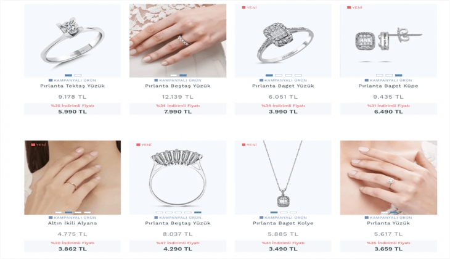Click the Pırlanta Yüzük title link
The image size is (450, 259).
pos(388,223)
